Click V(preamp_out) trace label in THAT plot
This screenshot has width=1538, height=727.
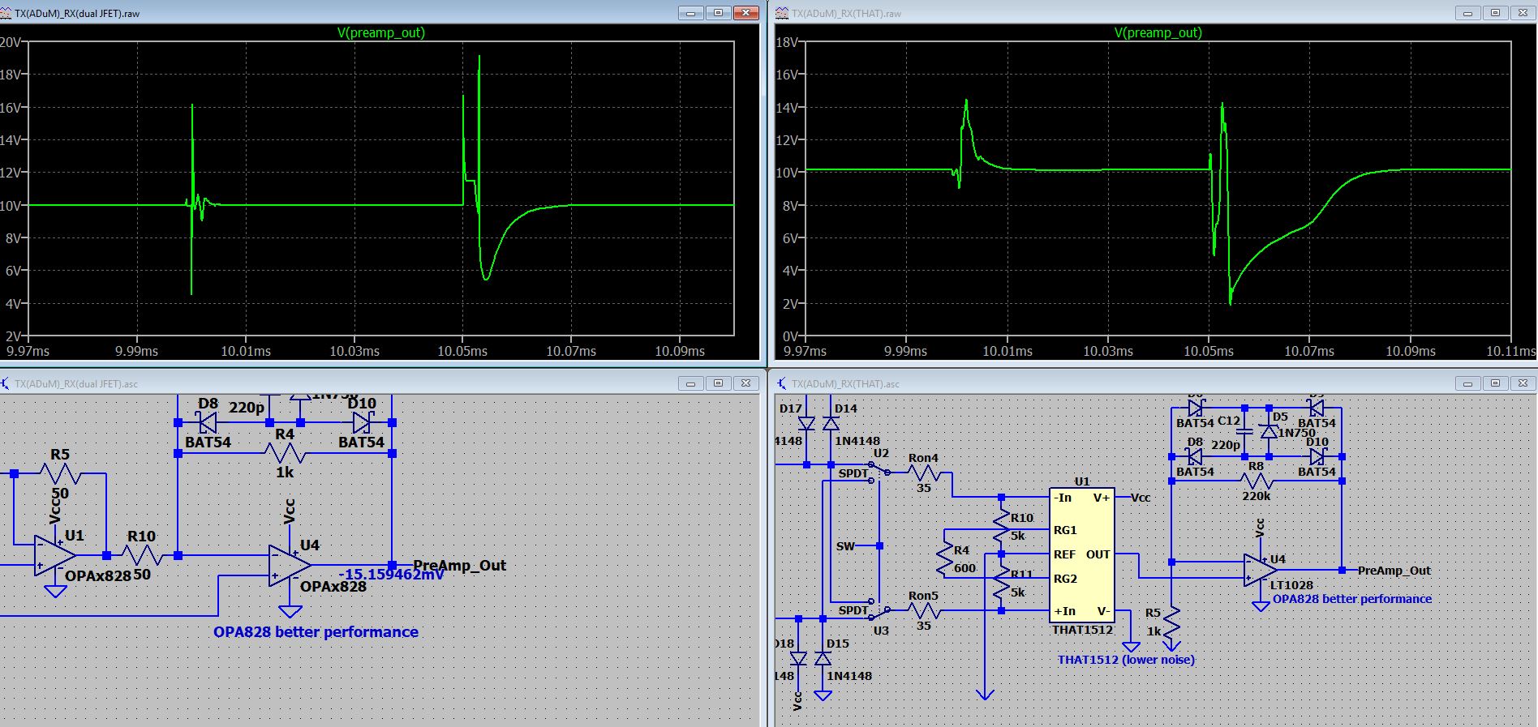pos(1158,33)
